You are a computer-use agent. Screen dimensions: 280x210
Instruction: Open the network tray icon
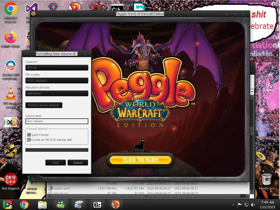coord(246,205)
